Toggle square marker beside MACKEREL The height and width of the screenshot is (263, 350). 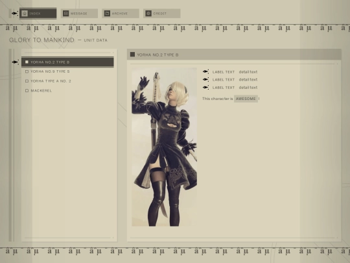click(x=27, y=90)
